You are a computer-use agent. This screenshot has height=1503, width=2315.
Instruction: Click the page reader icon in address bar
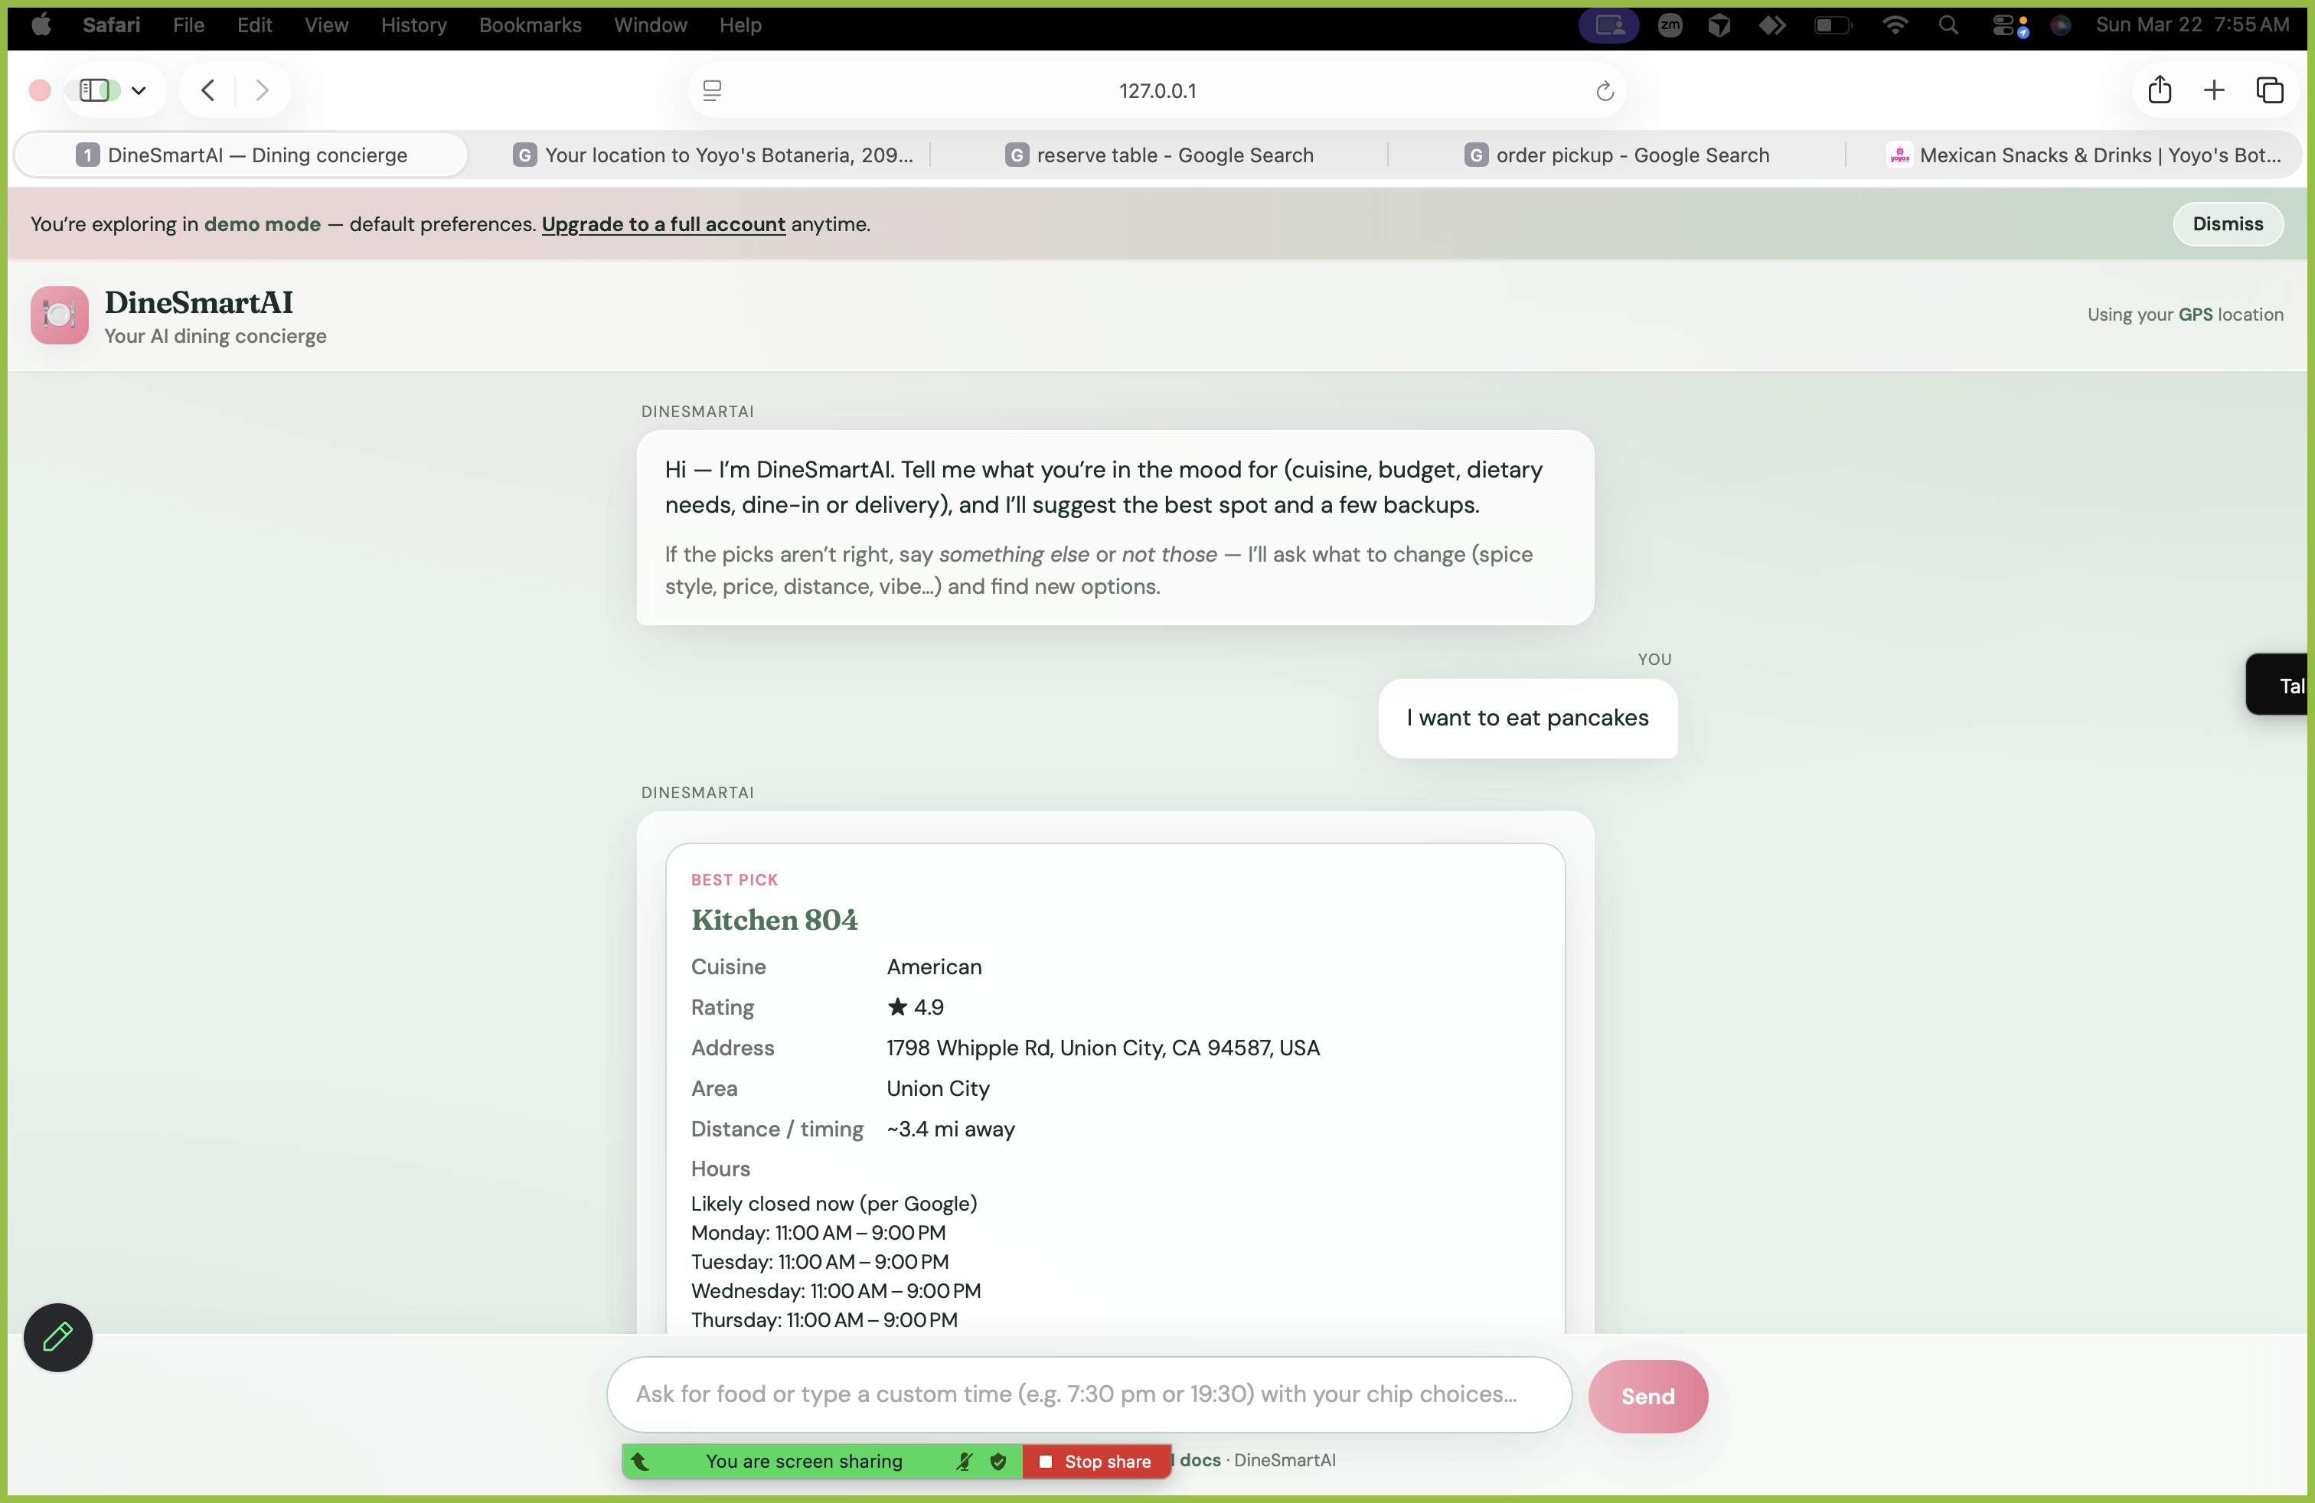click(x=712, y=90)
